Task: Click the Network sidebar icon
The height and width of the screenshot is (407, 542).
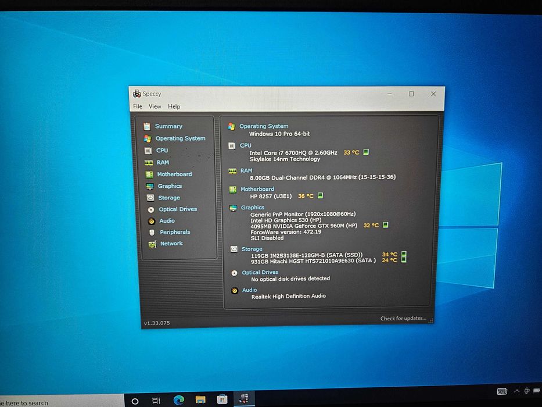Action: [152, 244]
